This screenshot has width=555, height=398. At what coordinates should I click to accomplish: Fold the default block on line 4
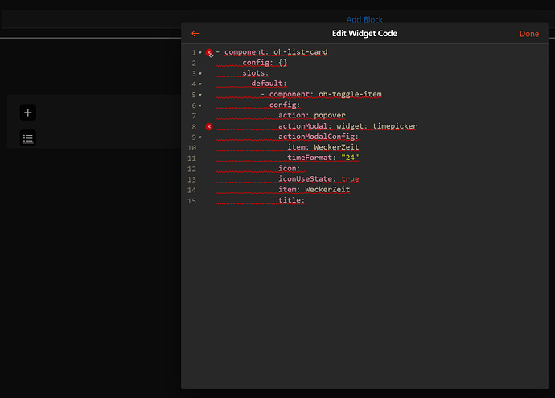tap(200, 84)
